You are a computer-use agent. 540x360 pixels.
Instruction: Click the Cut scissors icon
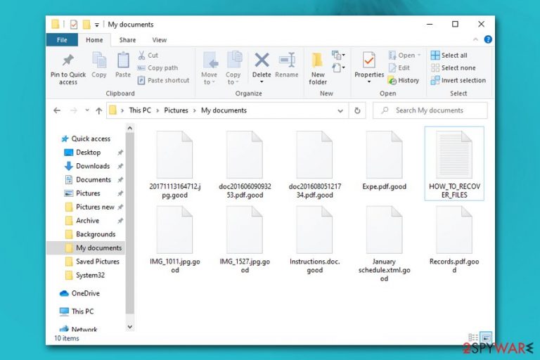[x=141, y=55]
